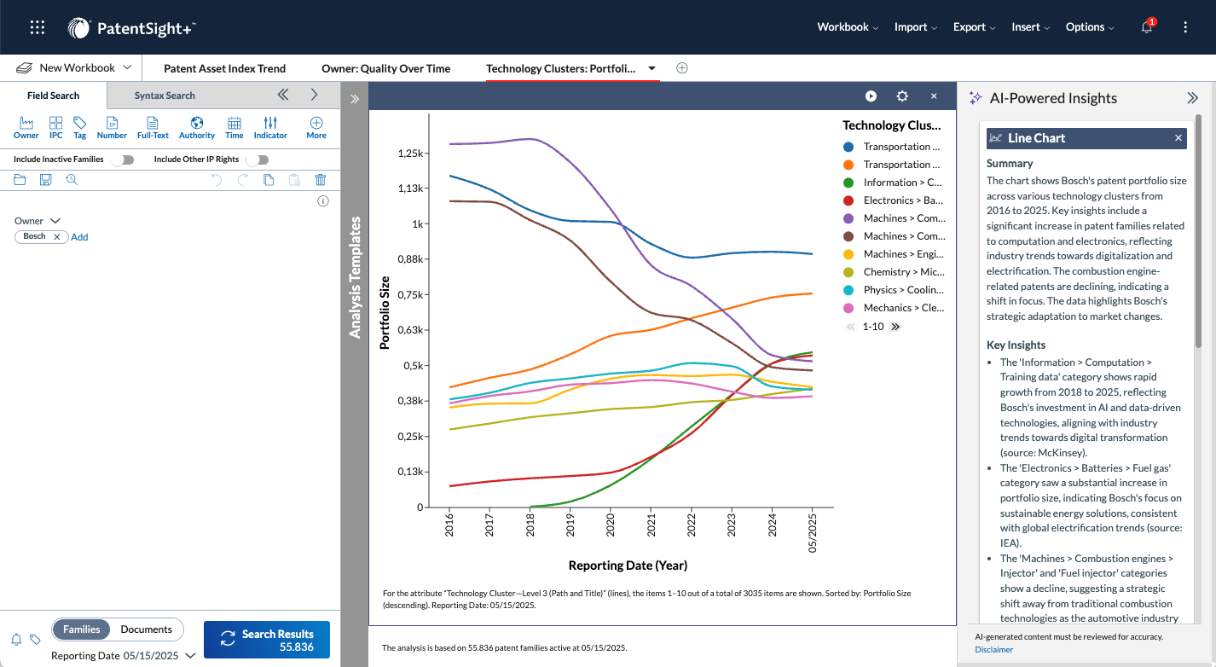
Task: Open the alert bell near Families toggle
Action: pyautogui.click(x=16, y=639)
